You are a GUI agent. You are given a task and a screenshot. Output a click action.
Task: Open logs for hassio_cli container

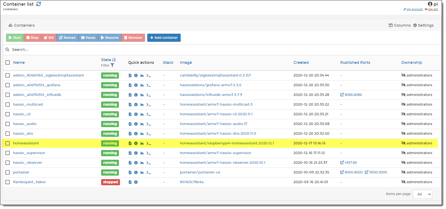tap(130, 114)
